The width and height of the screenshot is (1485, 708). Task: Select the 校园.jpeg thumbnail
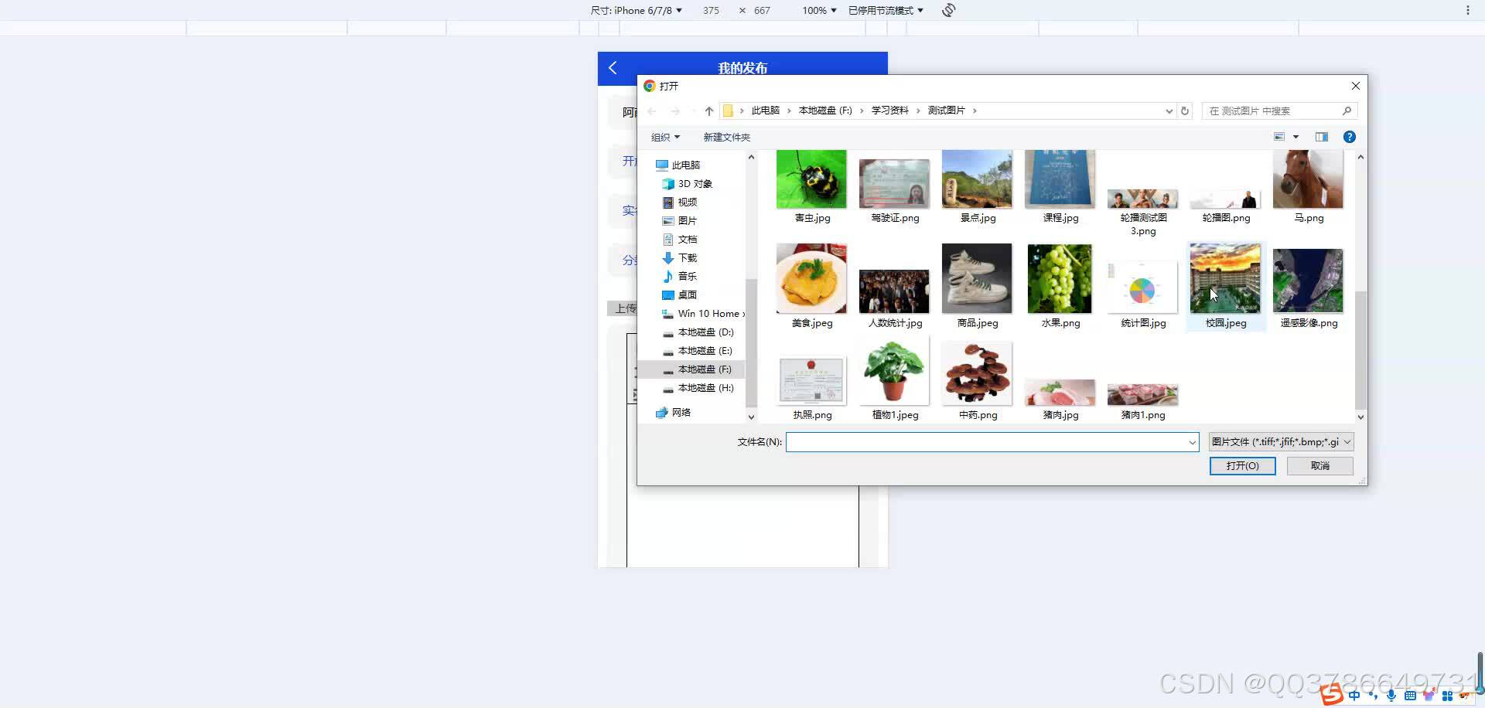click(1224, 280)
